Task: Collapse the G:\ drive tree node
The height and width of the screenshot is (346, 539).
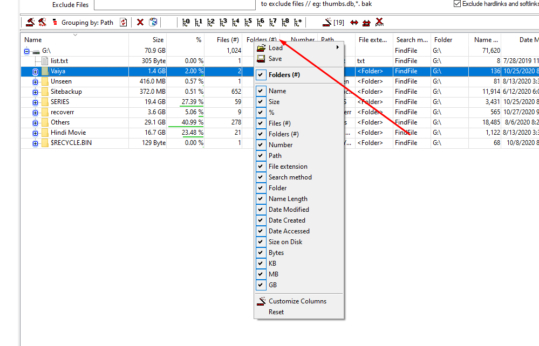Action: (x=26, y=51)
